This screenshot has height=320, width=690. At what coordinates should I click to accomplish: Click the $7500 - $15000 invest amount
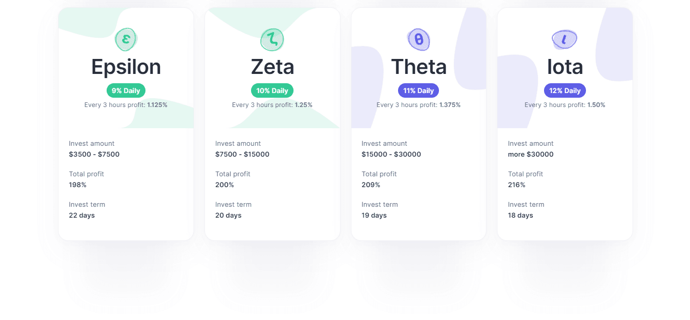pos(242,154)
